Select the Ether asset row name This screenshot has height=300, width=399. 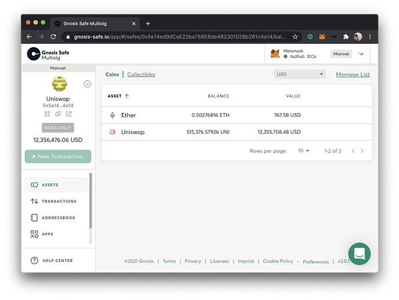(128, 115)
